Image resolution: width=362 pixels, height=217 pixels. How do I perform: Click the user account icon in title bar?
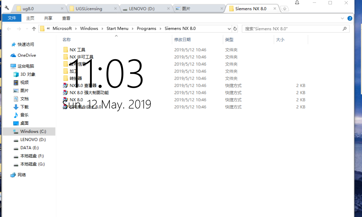[297, 2]
